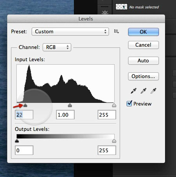This screenshot has width=176, height=177.
Task: Click the output shadow field showing 0
Action: coord(24,150)
